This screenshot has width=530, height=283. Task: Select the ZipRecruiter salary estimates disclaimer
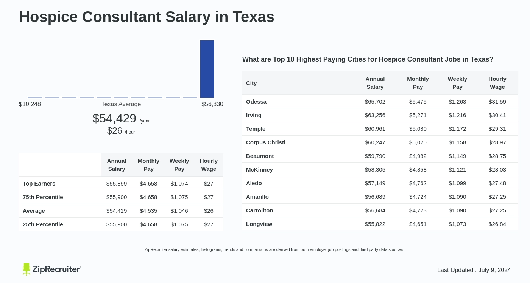(x=274, y=249)
